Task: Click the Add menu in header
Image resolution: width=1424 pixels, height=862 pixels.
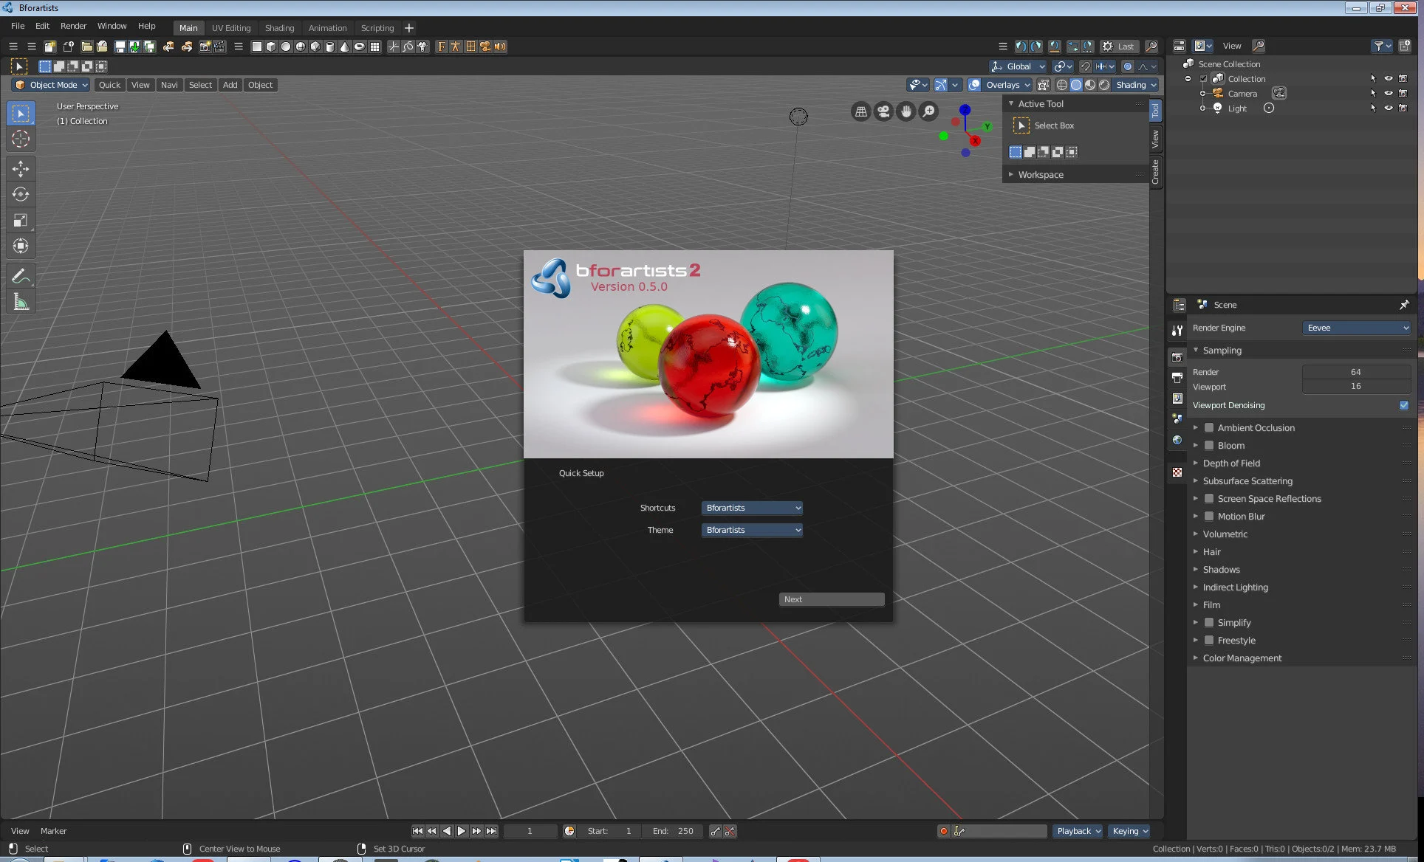Action: [229, 84]
